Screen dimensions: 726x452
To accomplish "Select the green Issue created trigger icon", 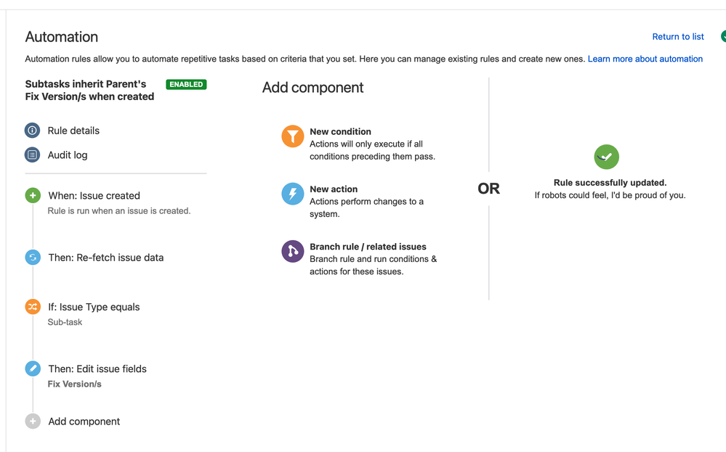I will point(33,195).
